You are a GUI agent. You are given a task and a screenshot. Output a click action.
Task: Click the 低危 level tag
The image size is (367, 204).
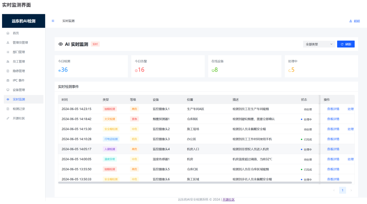click(x=134, y=139)
